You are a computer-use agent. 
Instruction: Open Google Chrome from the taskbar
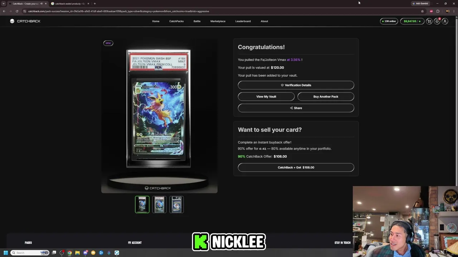tap(69, 253)
